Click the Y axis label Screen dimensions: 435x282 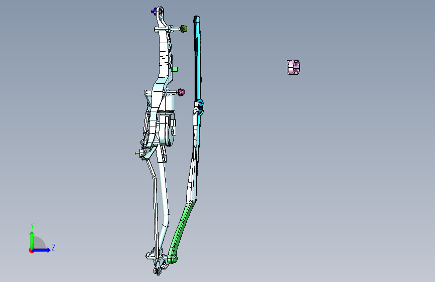coord(32,226)
